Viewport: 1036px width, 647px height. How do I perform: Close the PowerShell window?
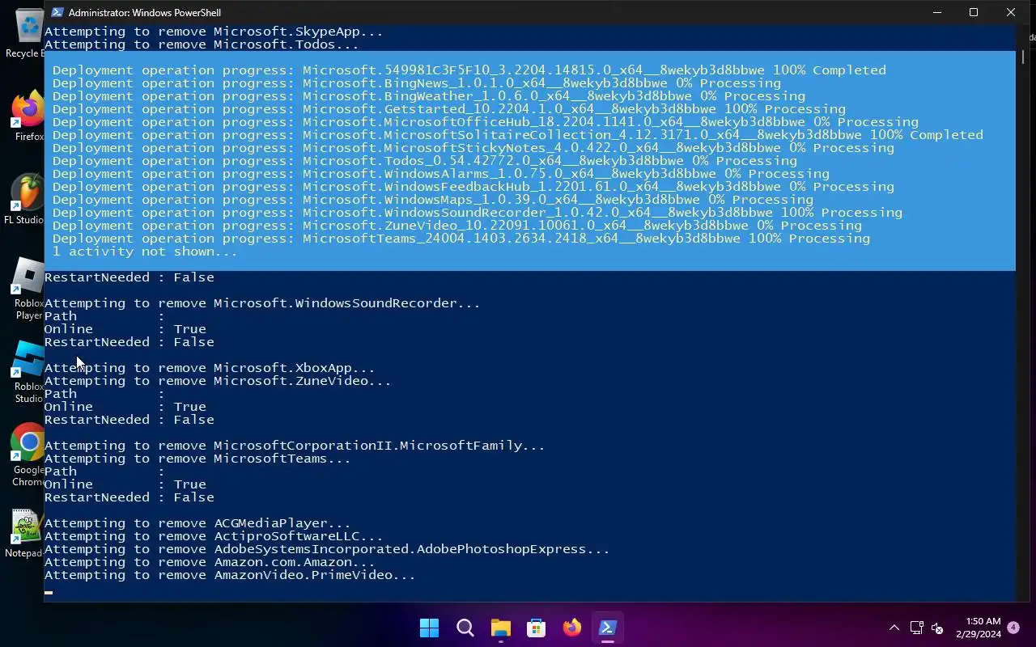click(x=1011, y=12)
